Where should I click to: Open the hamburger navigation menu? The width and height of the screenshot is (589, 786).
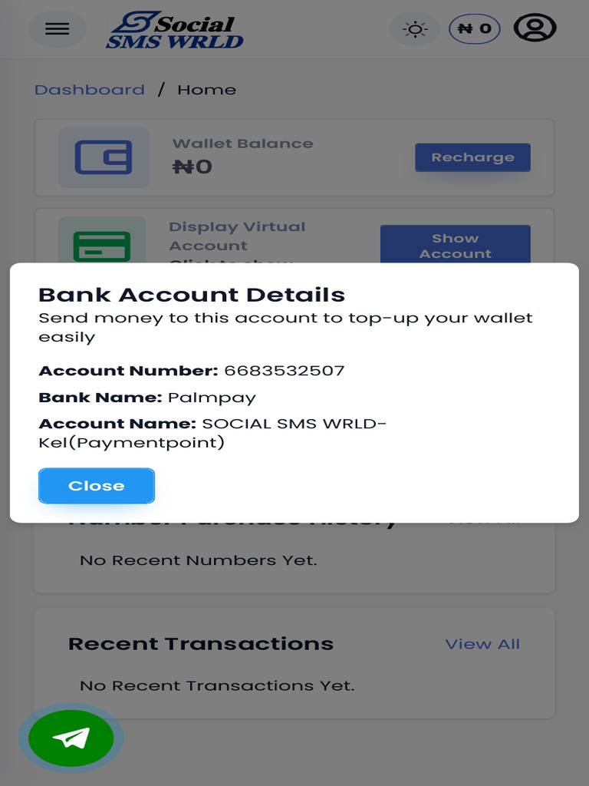click(58, 29)
